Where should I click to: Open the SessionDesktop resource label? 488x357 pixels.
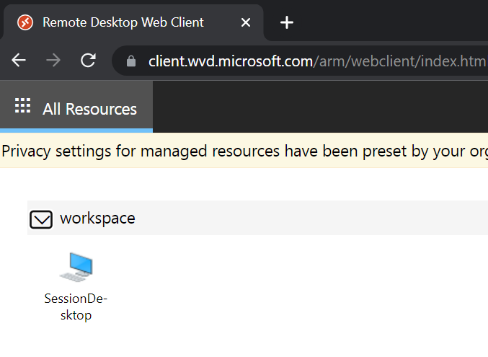tap(76, 307)
